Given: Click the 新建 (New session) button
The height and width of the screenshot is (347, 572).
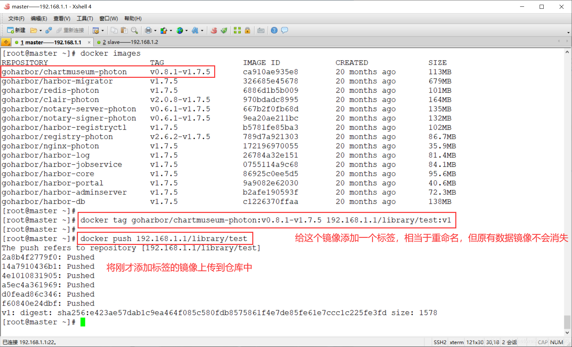Looking at the screenshot, I should [16, 30].
